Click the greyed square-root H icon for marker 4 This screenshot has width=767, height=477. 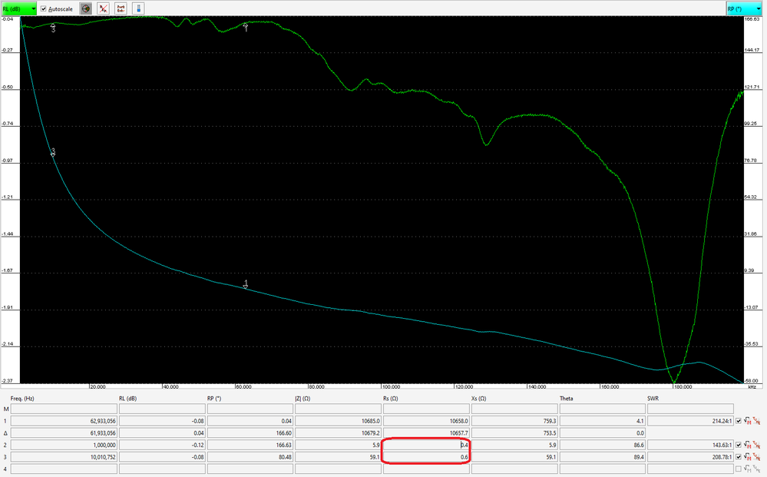(x=748, y=469)
